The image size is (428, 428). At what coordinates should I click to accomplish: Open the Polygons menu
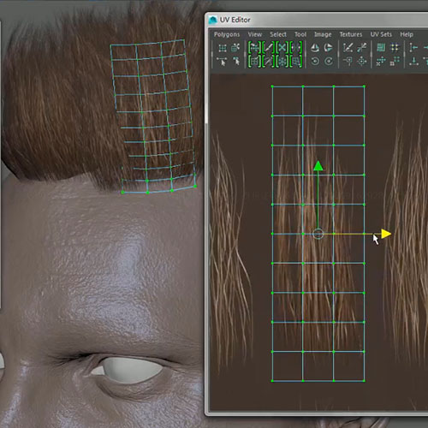click(x=227, y=34)
